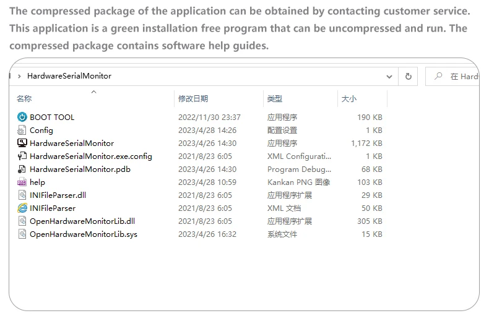
Task: Select the help PNG image icon
Action: coord(22,182)
